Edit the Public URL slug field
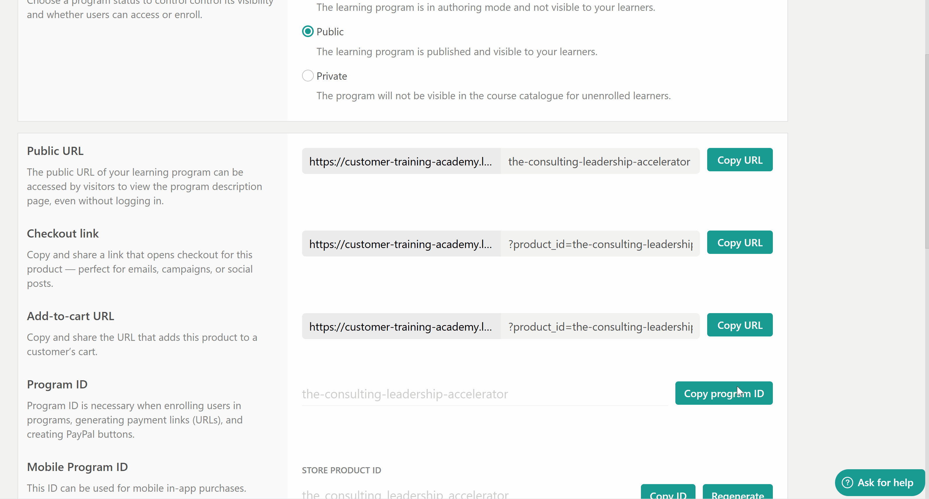 coord(599,161)
